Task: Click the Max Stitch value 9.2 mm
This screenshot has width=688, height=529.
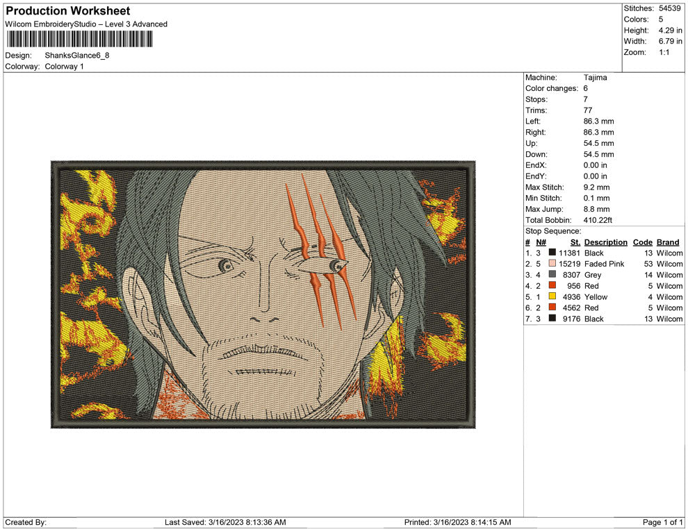Action: click(x=597, y=187)
